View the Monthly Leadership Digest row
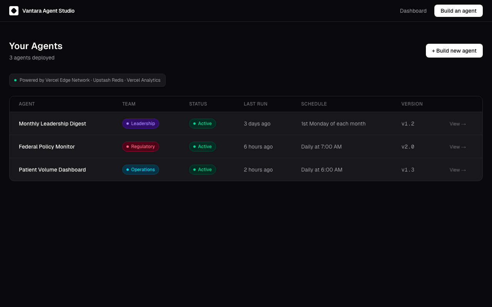492x307 pixels. pos(458,124)
